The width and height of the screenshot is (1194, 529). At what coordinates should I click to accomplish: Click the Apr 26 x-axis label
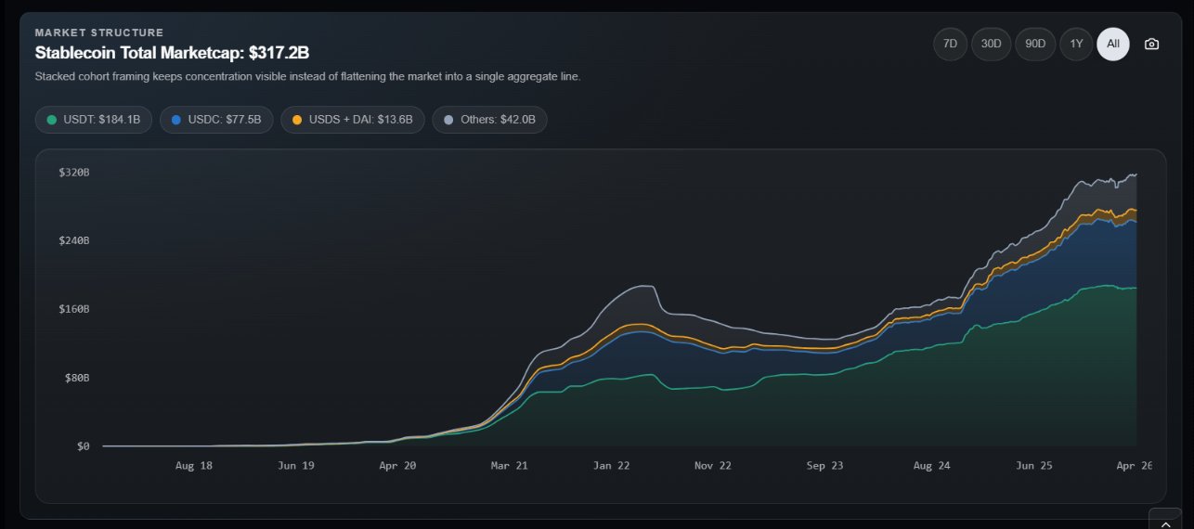(1133, 466)
